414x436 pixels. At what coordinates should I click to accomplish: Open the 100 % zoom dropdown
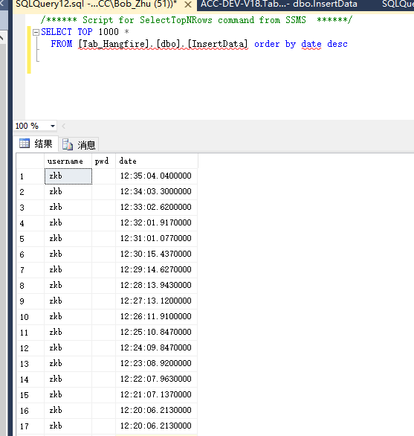pyautogui.click(x=53, y=126)
